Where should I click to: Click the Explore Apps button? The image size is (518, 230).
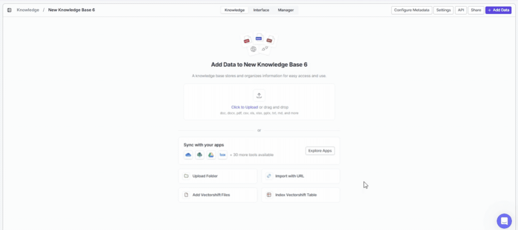pyautogui.click(x=320, y=151)
